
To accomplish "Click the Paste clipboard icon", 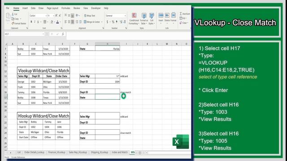I will pyautogui.click(x=8, y=16).
